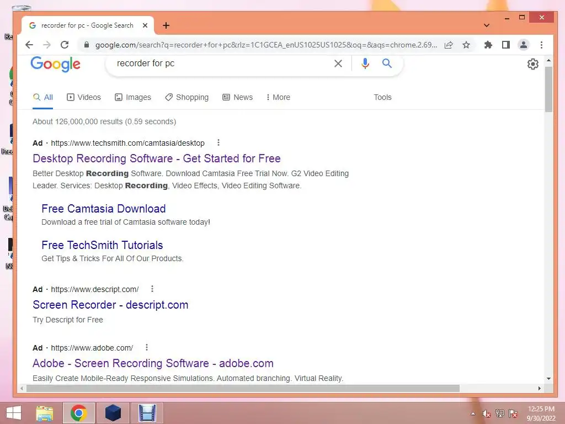The width and height of the screenshot is (565, 424).
Task: Click the https://www.adobe.com/ URL text
Action: (x=92, y=348)
